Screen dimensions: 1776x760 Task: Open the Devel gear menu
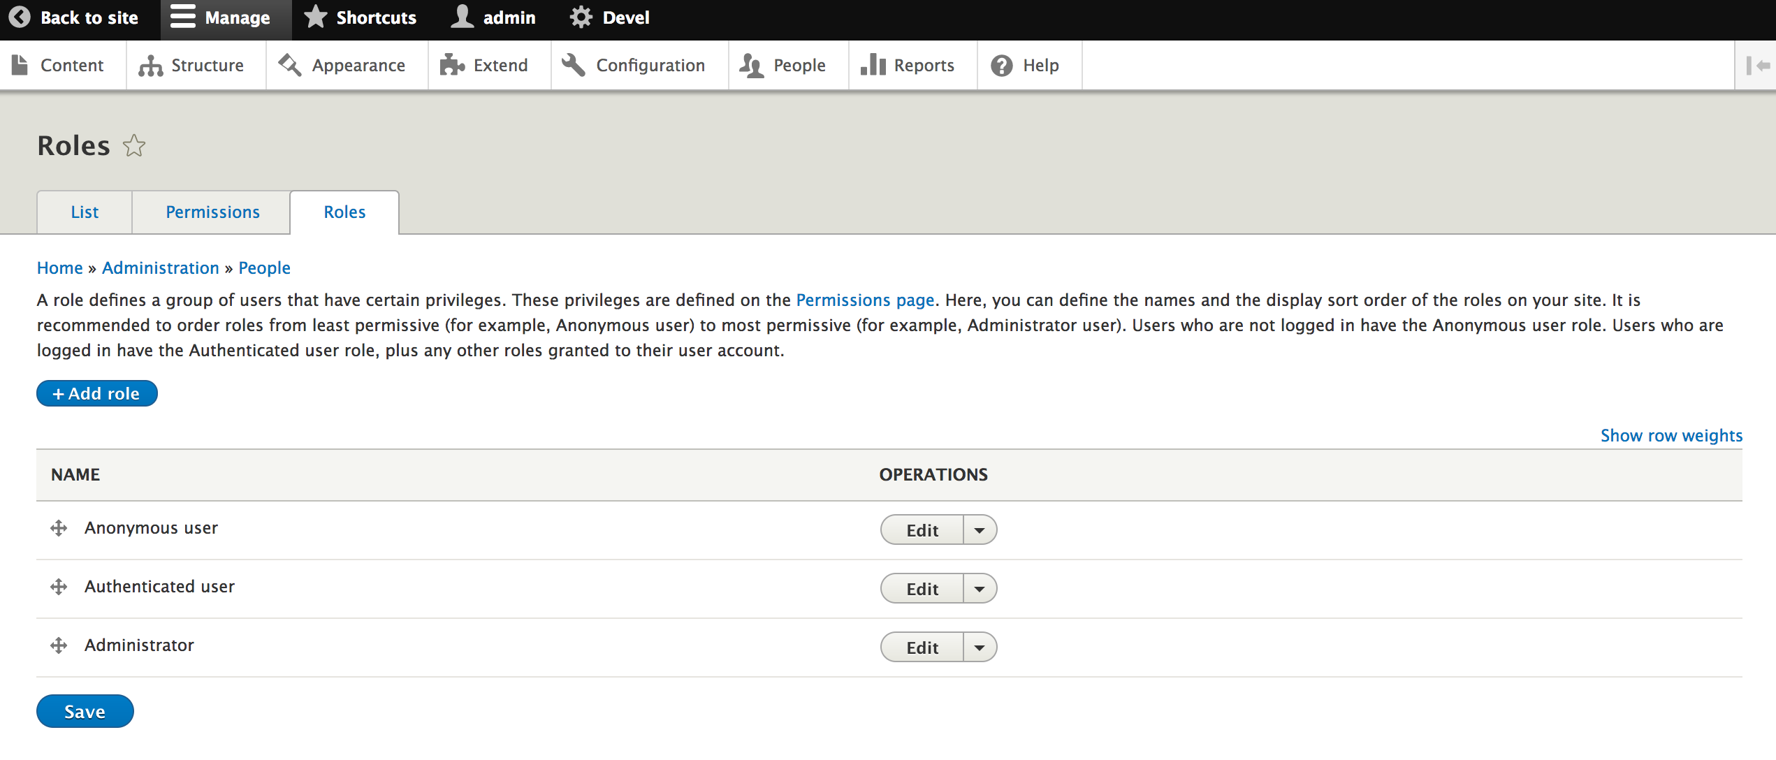click(609, 17)
